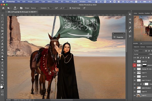Viewport: 152px width, 101px height.
Task: Click the default colors icon
Action: pos(1,85)
